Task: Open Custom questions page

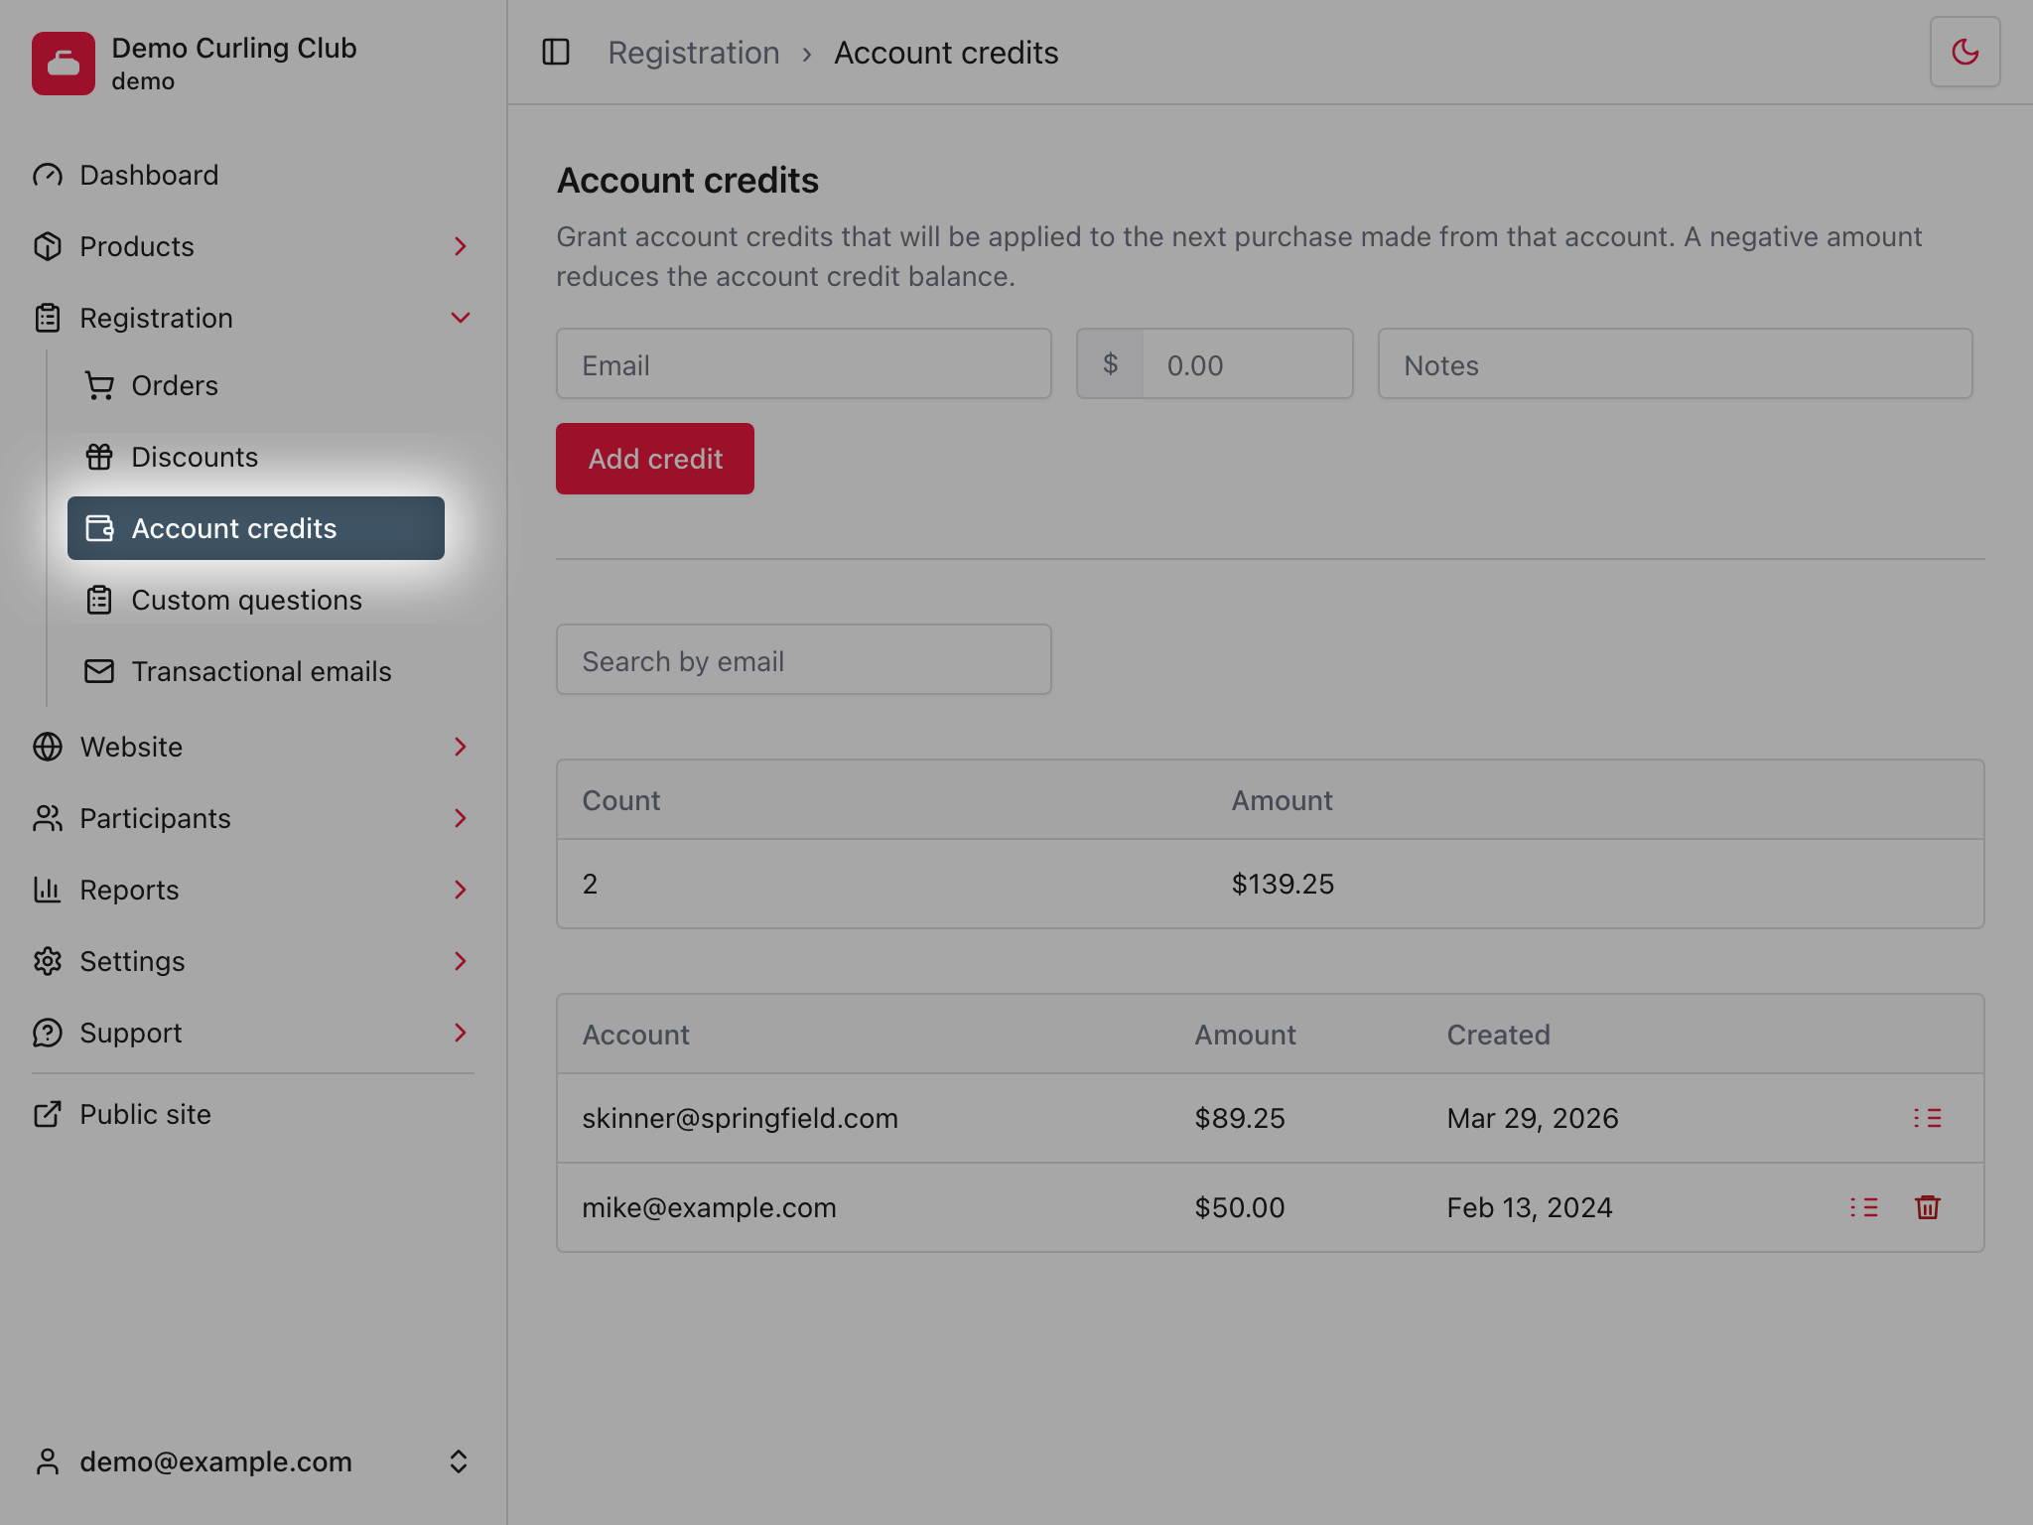Action: 255,600
